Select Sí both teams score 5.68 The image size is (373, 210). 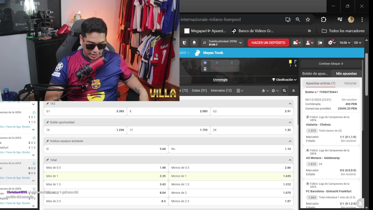[x=106, y=149]
